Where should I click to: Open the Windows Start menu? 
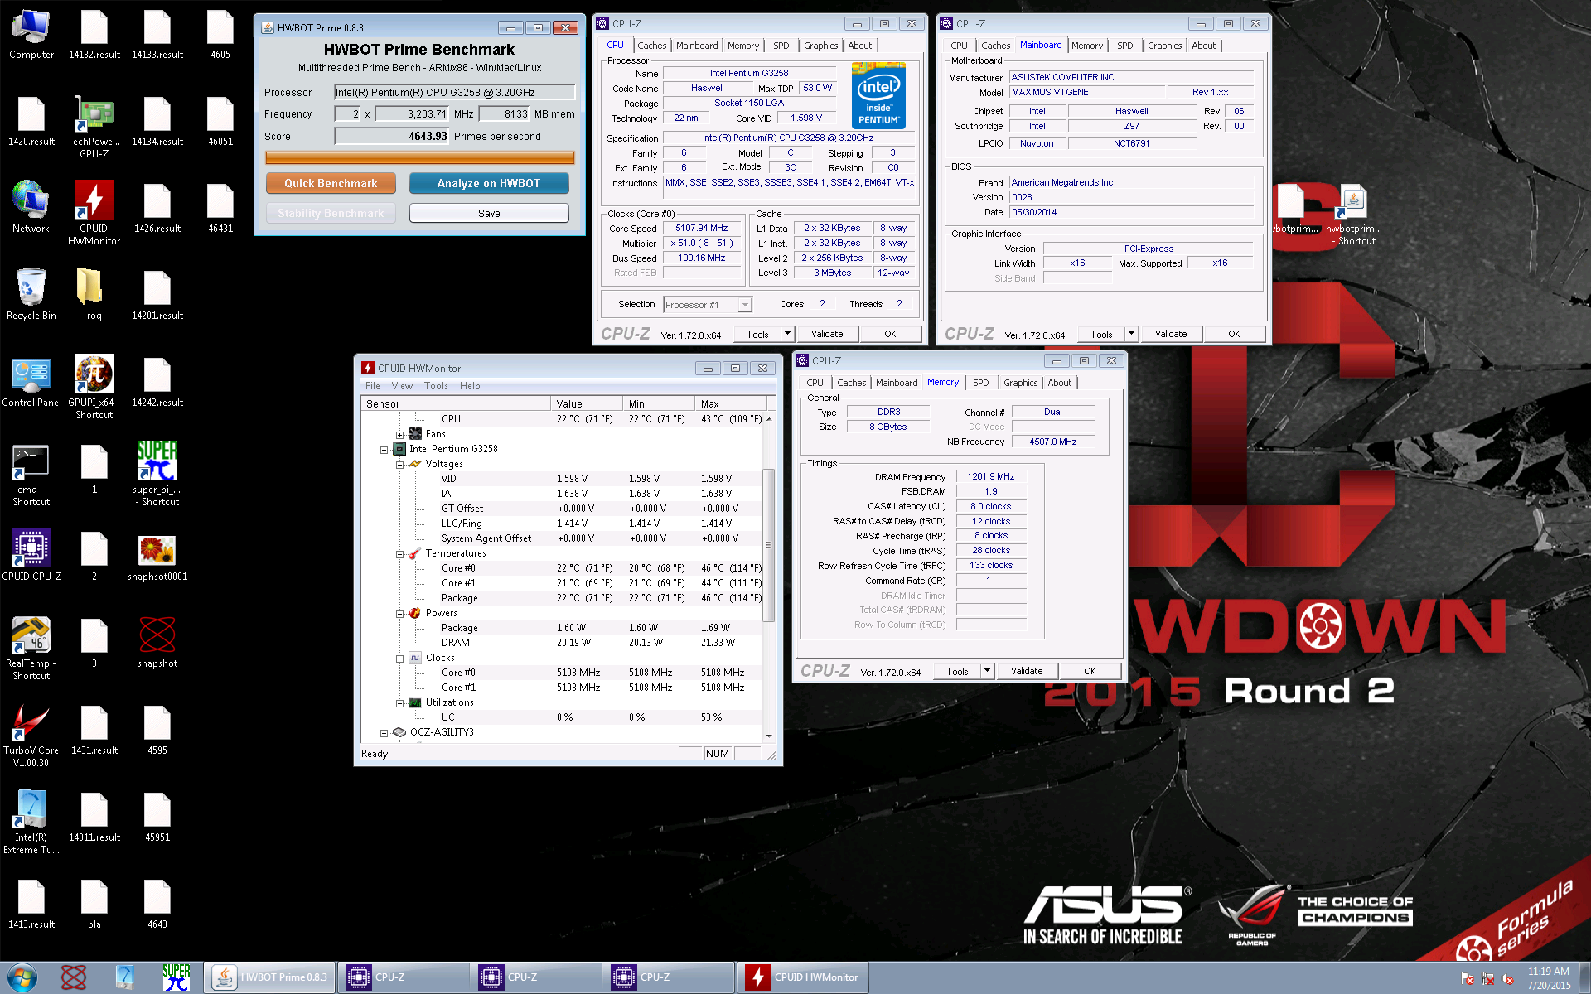22,977
